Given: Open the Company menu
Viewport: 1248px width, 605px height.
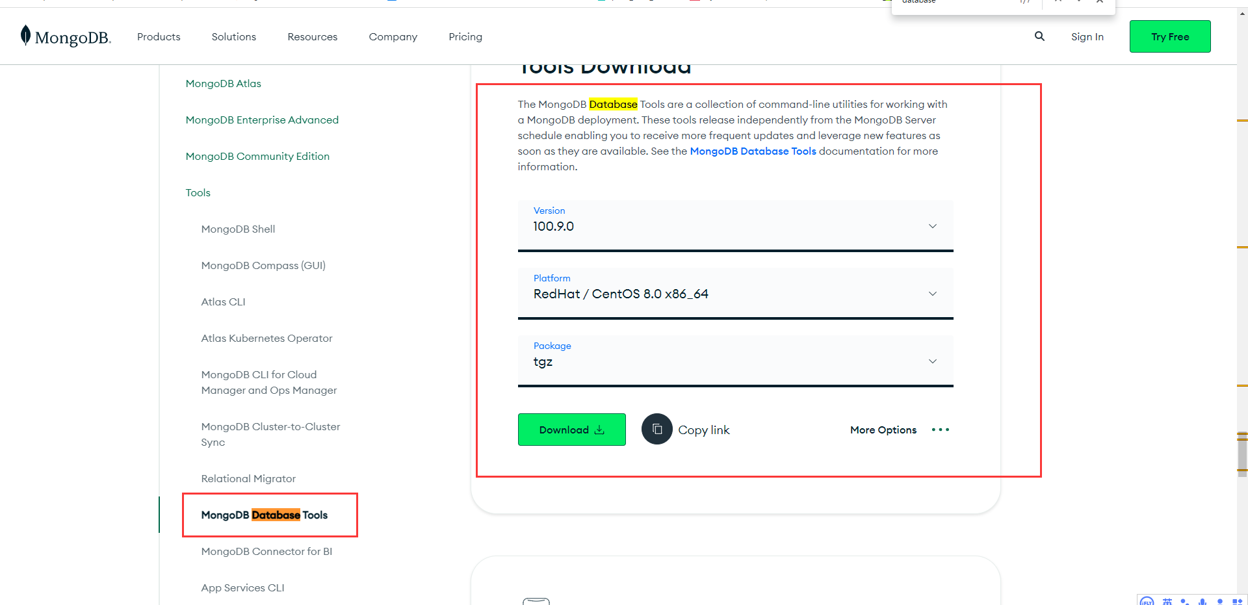Looking at the screenshot, I should pyautogui.click(x=393, y=36).
